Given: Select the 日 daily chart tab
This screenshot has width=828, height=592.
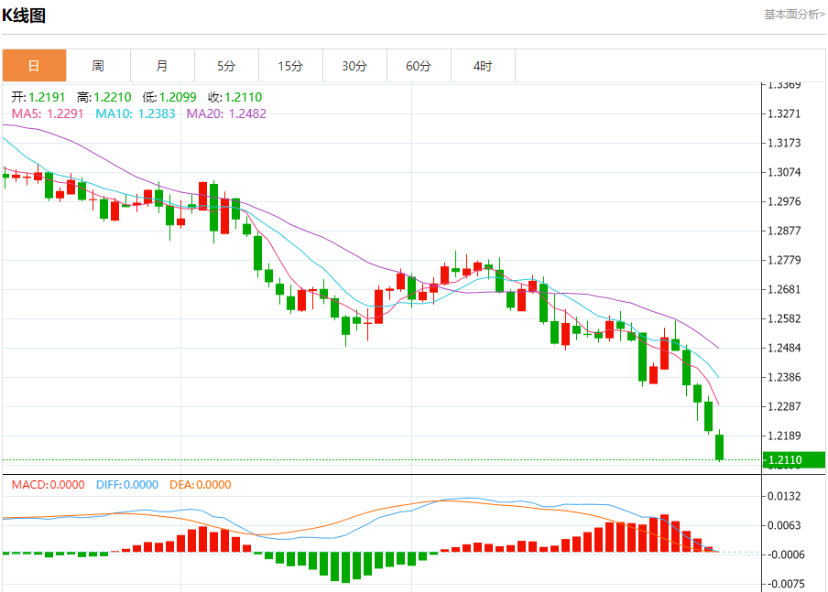Looking at the screenshot, I should [34, 66].
